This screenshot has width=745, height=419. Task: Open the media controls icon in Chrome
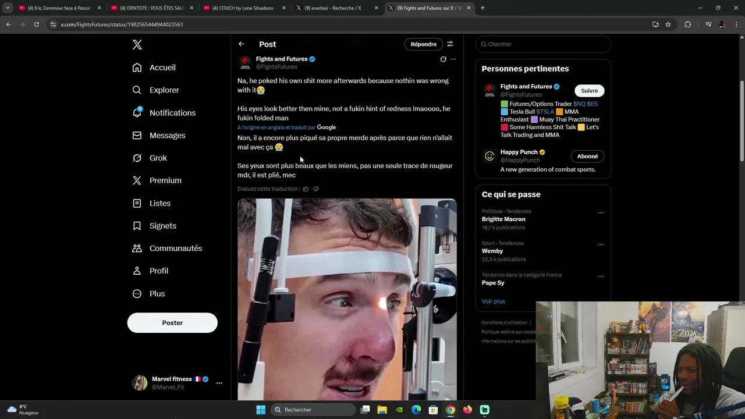[708, 24]
